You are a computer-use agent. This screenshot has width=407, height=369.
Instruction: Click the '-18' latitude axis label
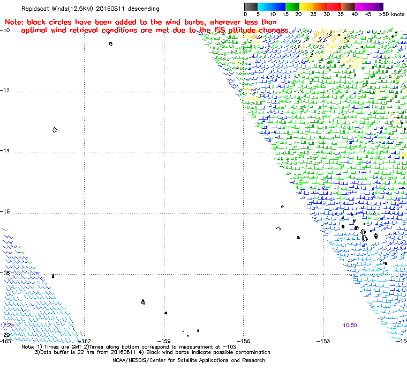point(5,272)
